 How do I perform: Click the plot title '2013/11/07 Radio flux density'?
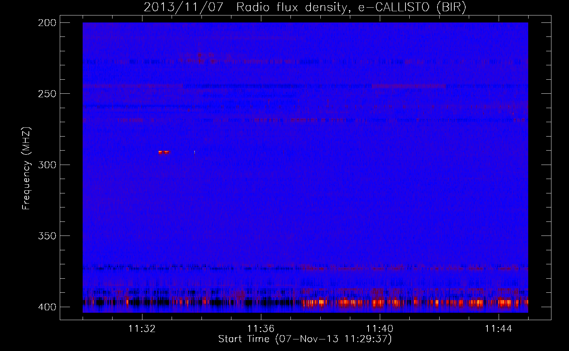pyautogui.click(x=305, y=7)
